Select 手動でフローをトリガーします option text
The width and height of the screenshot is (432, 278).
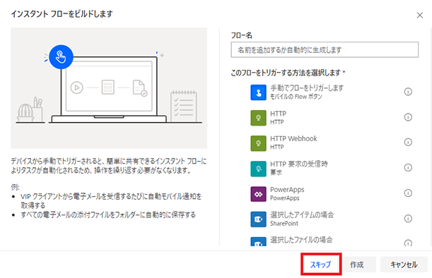point(307,88)
